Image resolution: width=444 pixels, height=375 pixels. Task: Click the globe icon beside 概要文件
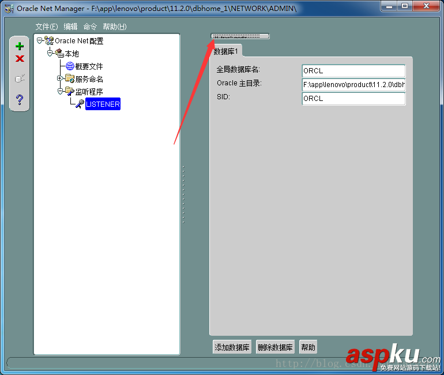click(x=70, y=66)
